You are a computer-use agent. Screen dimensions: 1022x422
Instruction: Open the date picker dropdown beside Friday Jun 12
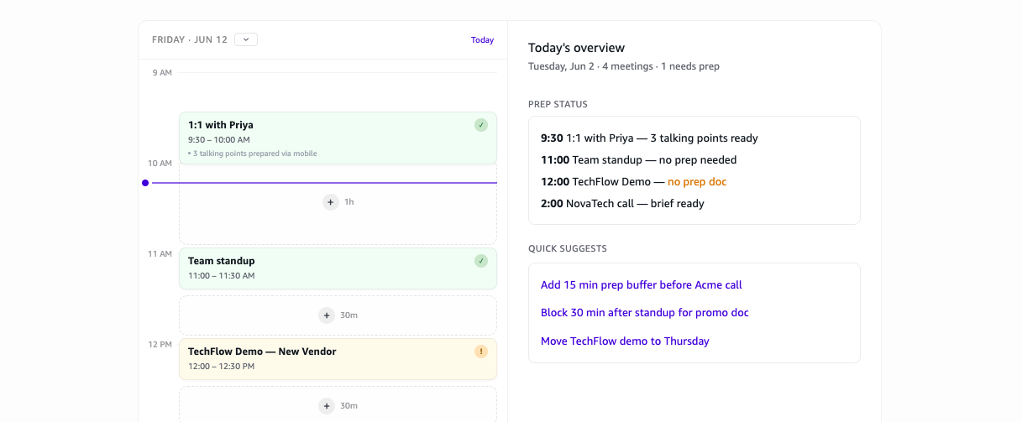coord(246,39)
